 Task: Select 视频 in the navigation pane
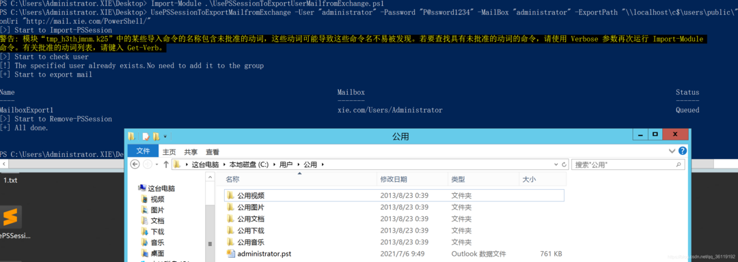(x=158, y=199)
